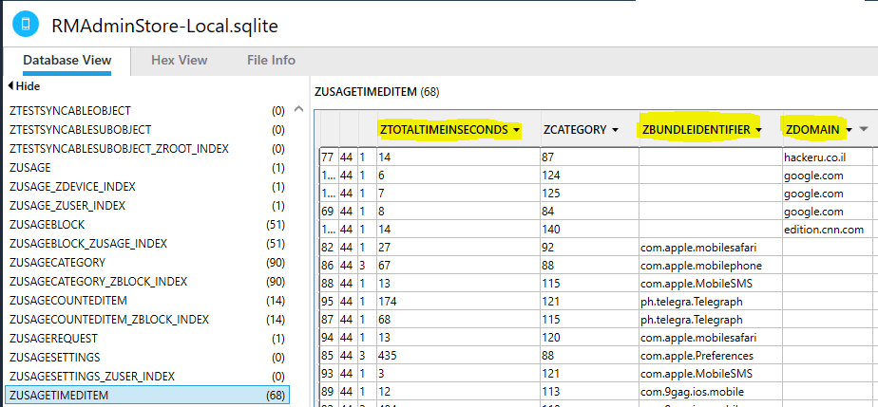Switch to the Hex View tab
The image size is (878, 407).
(179, 60)
